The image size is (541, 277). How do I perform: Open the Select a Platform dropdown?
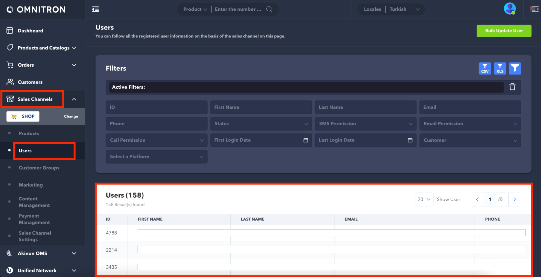(156, 157)
